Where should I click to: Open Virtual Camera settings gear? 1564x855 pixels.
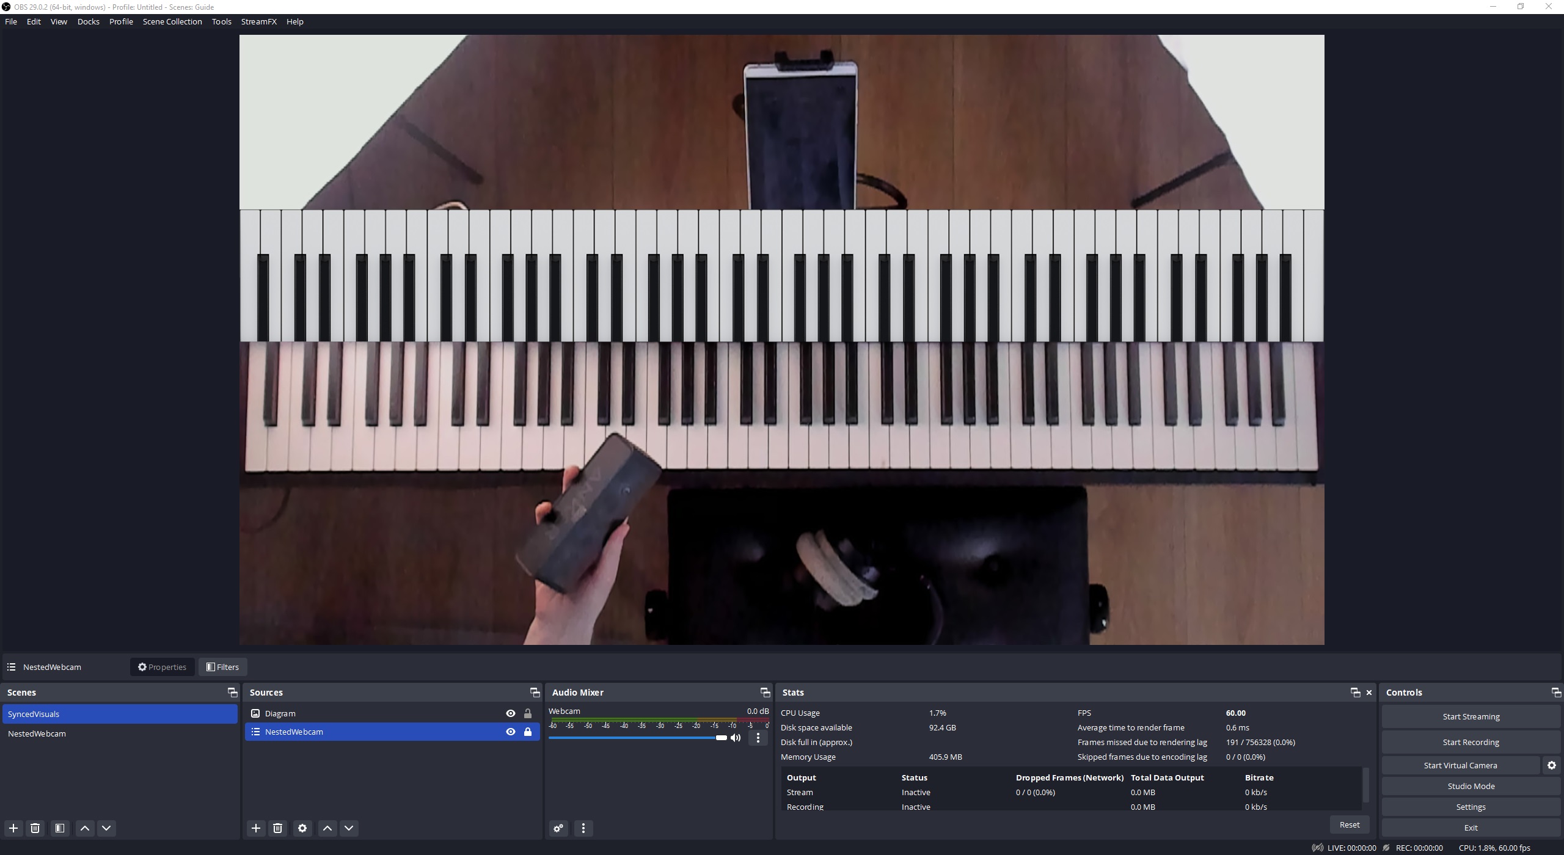1552,765
